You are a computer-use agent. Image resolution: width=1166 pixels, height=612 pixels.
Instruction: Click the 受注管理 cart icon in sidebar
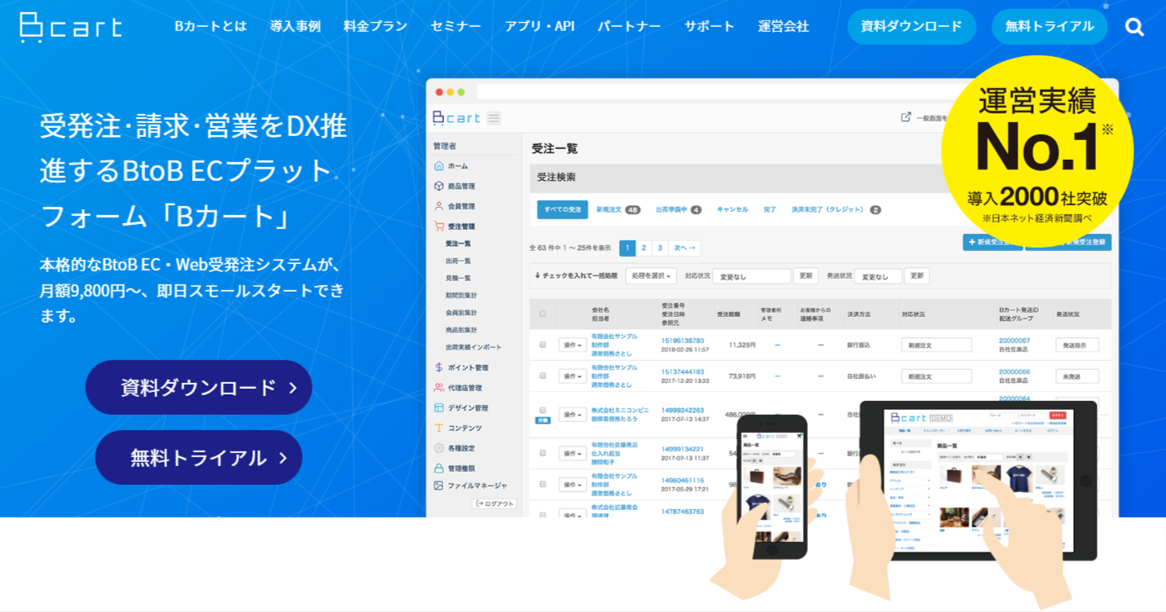pyautogui.click(x=439, y=227)
